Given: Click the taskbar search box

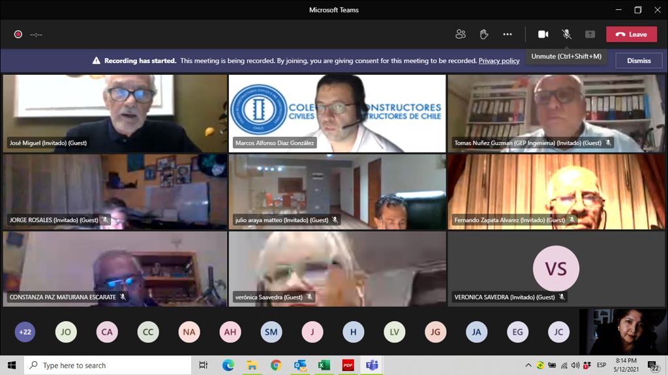Looking at the screenshot, I should pyautogui.click(x=108, y=365).
